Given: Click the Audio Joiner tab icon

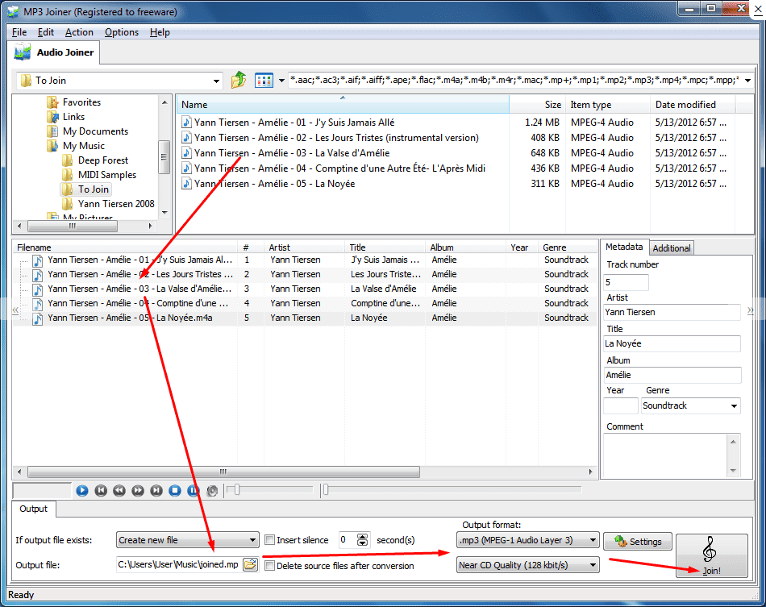Looking at the screenshot, I should (23, 52).
